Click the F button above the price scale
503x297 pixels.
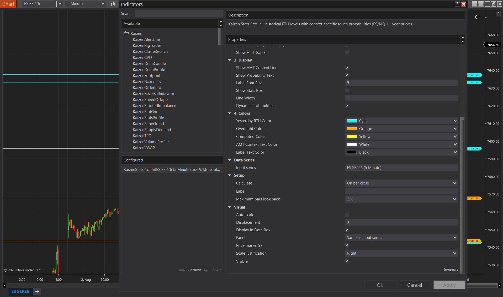[x=498, y=14]
